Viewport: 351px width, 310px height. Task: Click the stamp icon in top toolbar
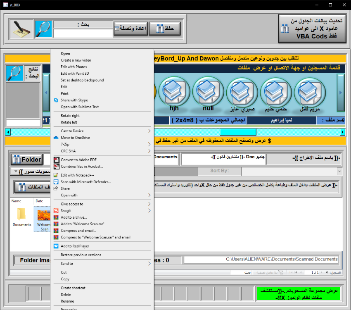click(21, 29)
